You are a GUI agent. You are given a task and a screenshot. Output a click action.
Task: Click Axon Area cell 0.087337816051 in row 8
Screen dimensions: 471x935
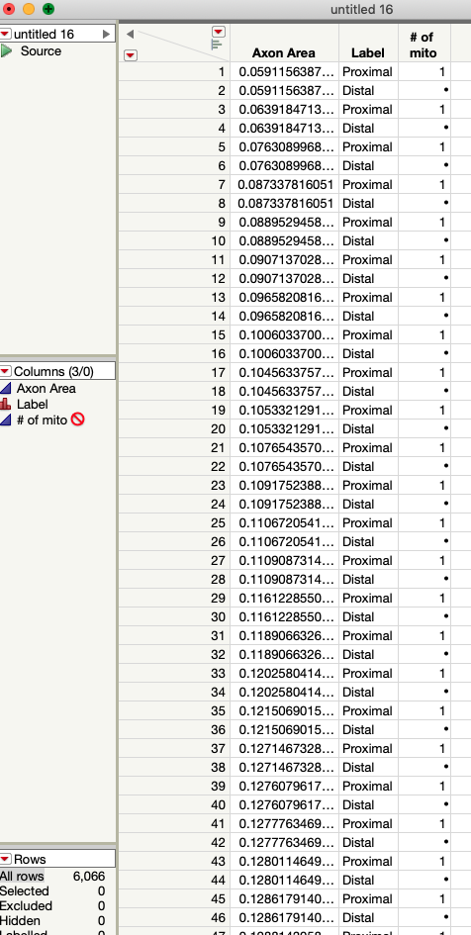285,204
